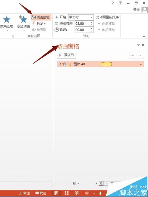
Task: Open the Seconds (秒) zoom dropdown
Action: click(x=76, y=183)
